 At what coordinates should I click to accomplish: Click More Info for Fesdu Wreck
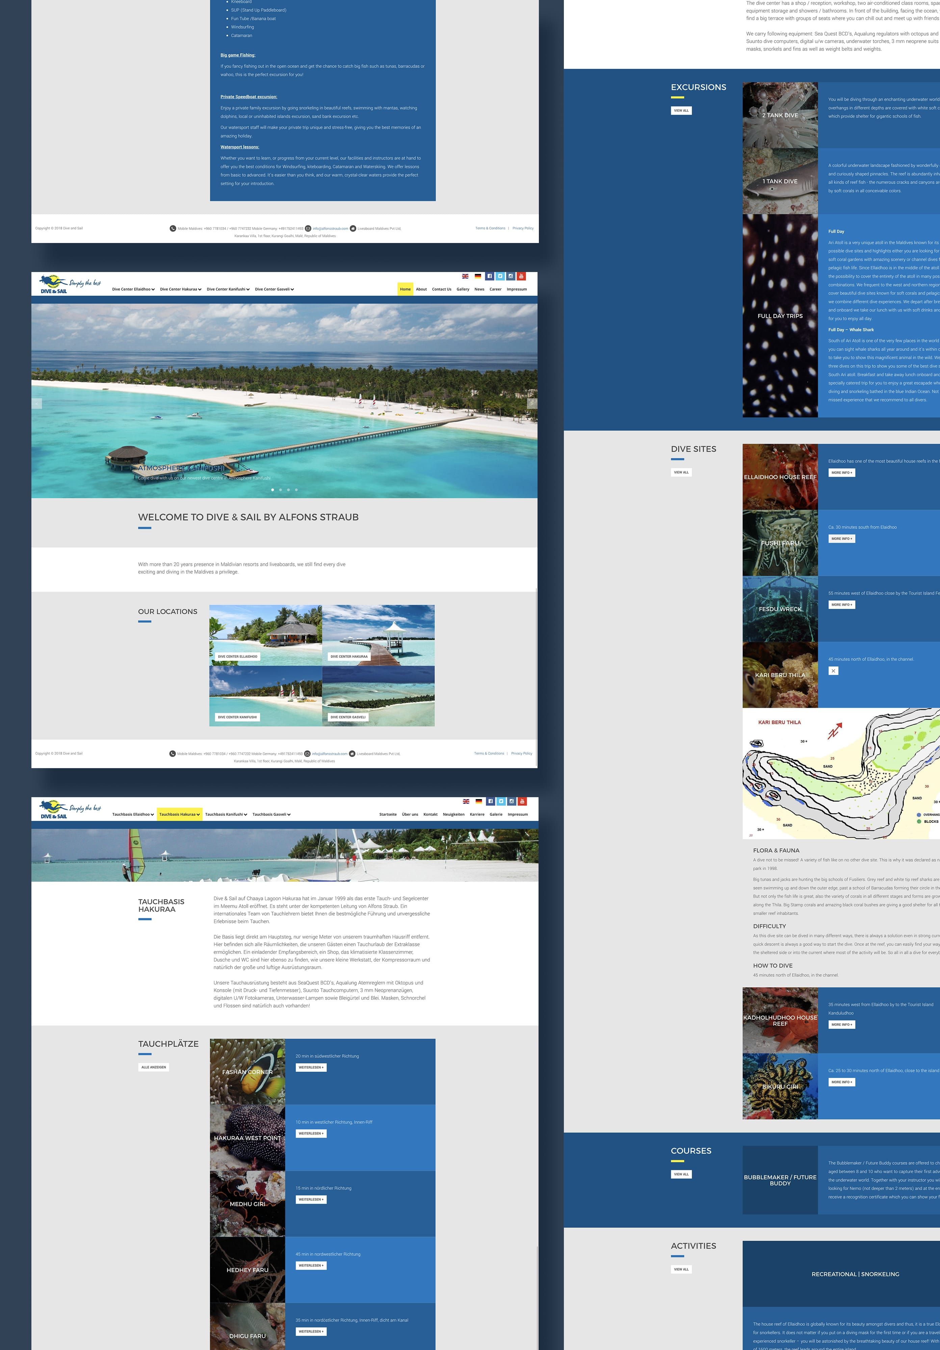pyautogui.click(x=841, y=604)
